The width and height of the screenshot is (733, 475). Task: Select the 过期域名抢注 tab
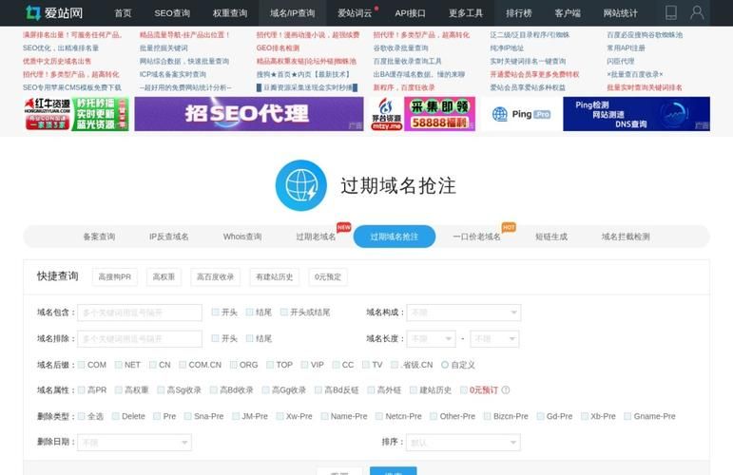point(395,237)
